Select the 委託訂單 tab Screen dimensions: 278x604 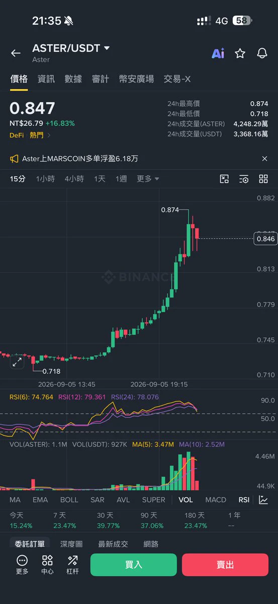pos(30,544)
